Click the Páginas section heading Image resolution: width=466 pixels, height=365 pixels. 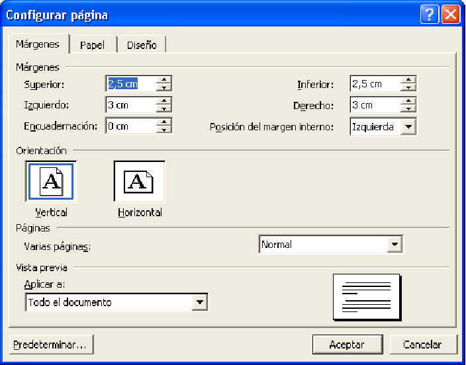click(33, 228)
